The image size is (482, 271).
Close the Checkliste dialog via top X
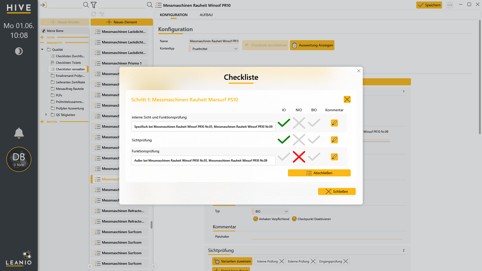pyautogui.click(x=359, y=71)
